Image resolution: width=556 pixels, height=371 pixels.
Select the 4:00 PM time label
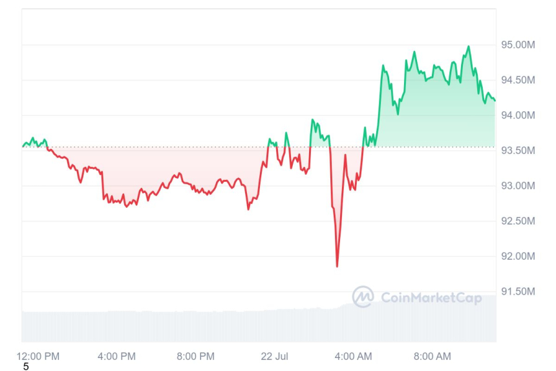(x=116, y=356)
